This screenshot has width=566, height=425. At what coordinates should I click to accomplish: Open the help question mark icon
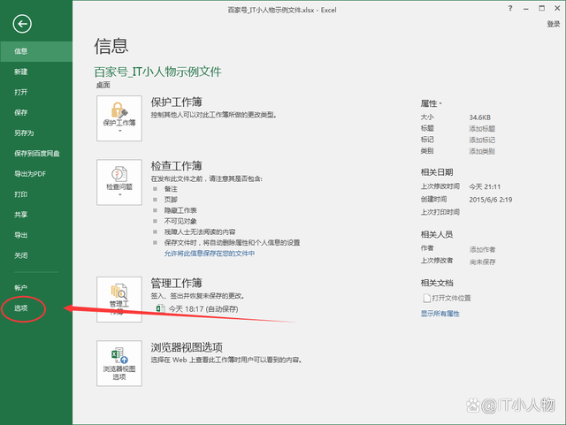510,8
